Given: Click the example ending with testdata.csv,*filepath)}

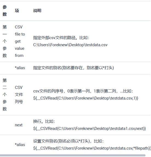Looking at the screenshot, I should (x=92, y=148).
